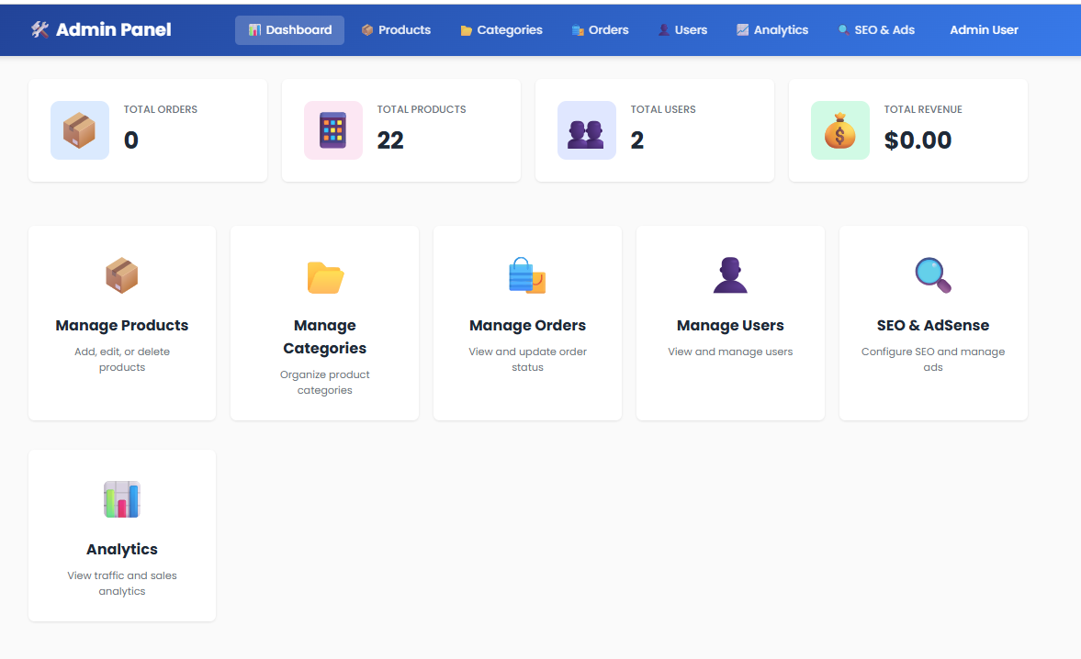Click the box icon on Manage Products card
The width and height of the screenshot is (1081, 659).
click(x=122, y=275)
